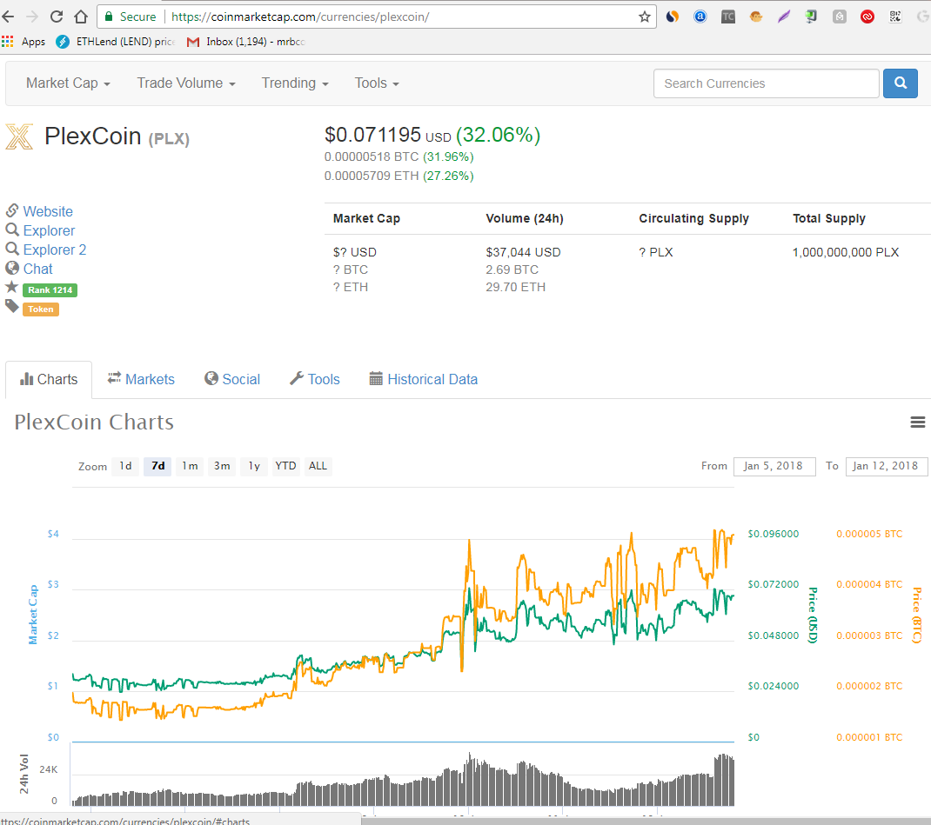Switch to the Tools tab below stats
The image size is (931, 825).
315,379
